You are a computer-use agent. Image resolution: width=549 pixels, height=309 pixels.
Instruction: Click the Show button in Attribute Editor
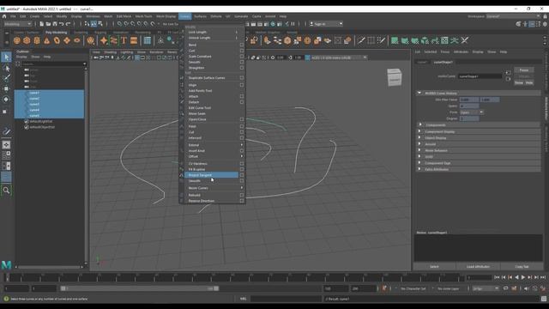pos(519,82)
